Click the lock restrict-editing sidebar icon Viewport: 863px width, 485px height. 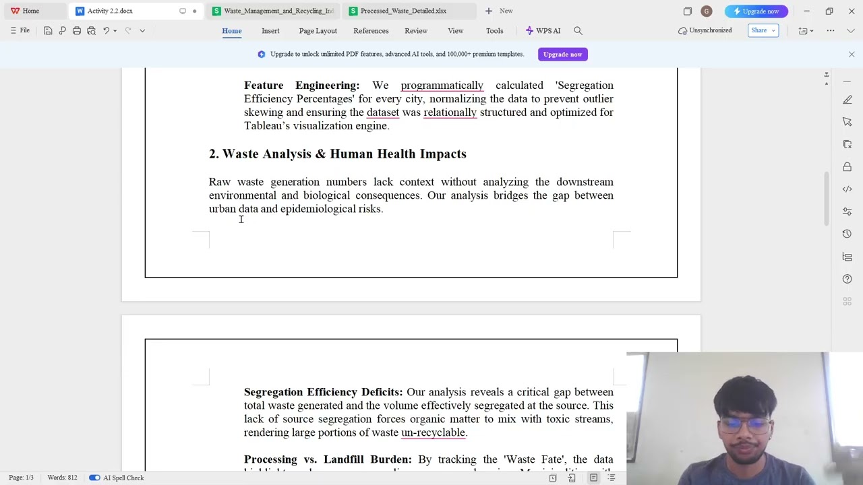[847, 166]
